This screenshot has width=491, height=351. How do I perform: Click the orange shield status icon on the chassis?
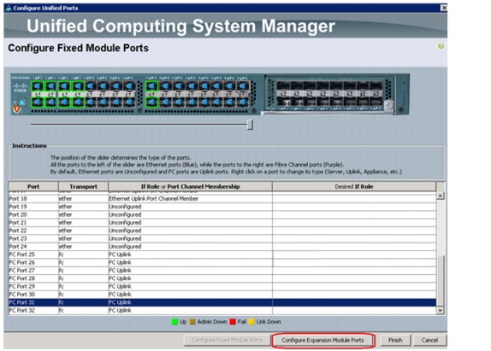click(17, 109)
